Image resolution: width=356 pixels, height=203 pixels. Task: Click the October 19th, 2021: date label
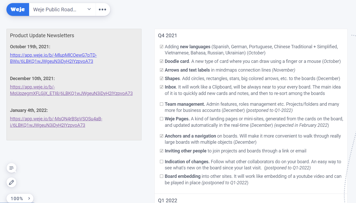coord(30,47)
